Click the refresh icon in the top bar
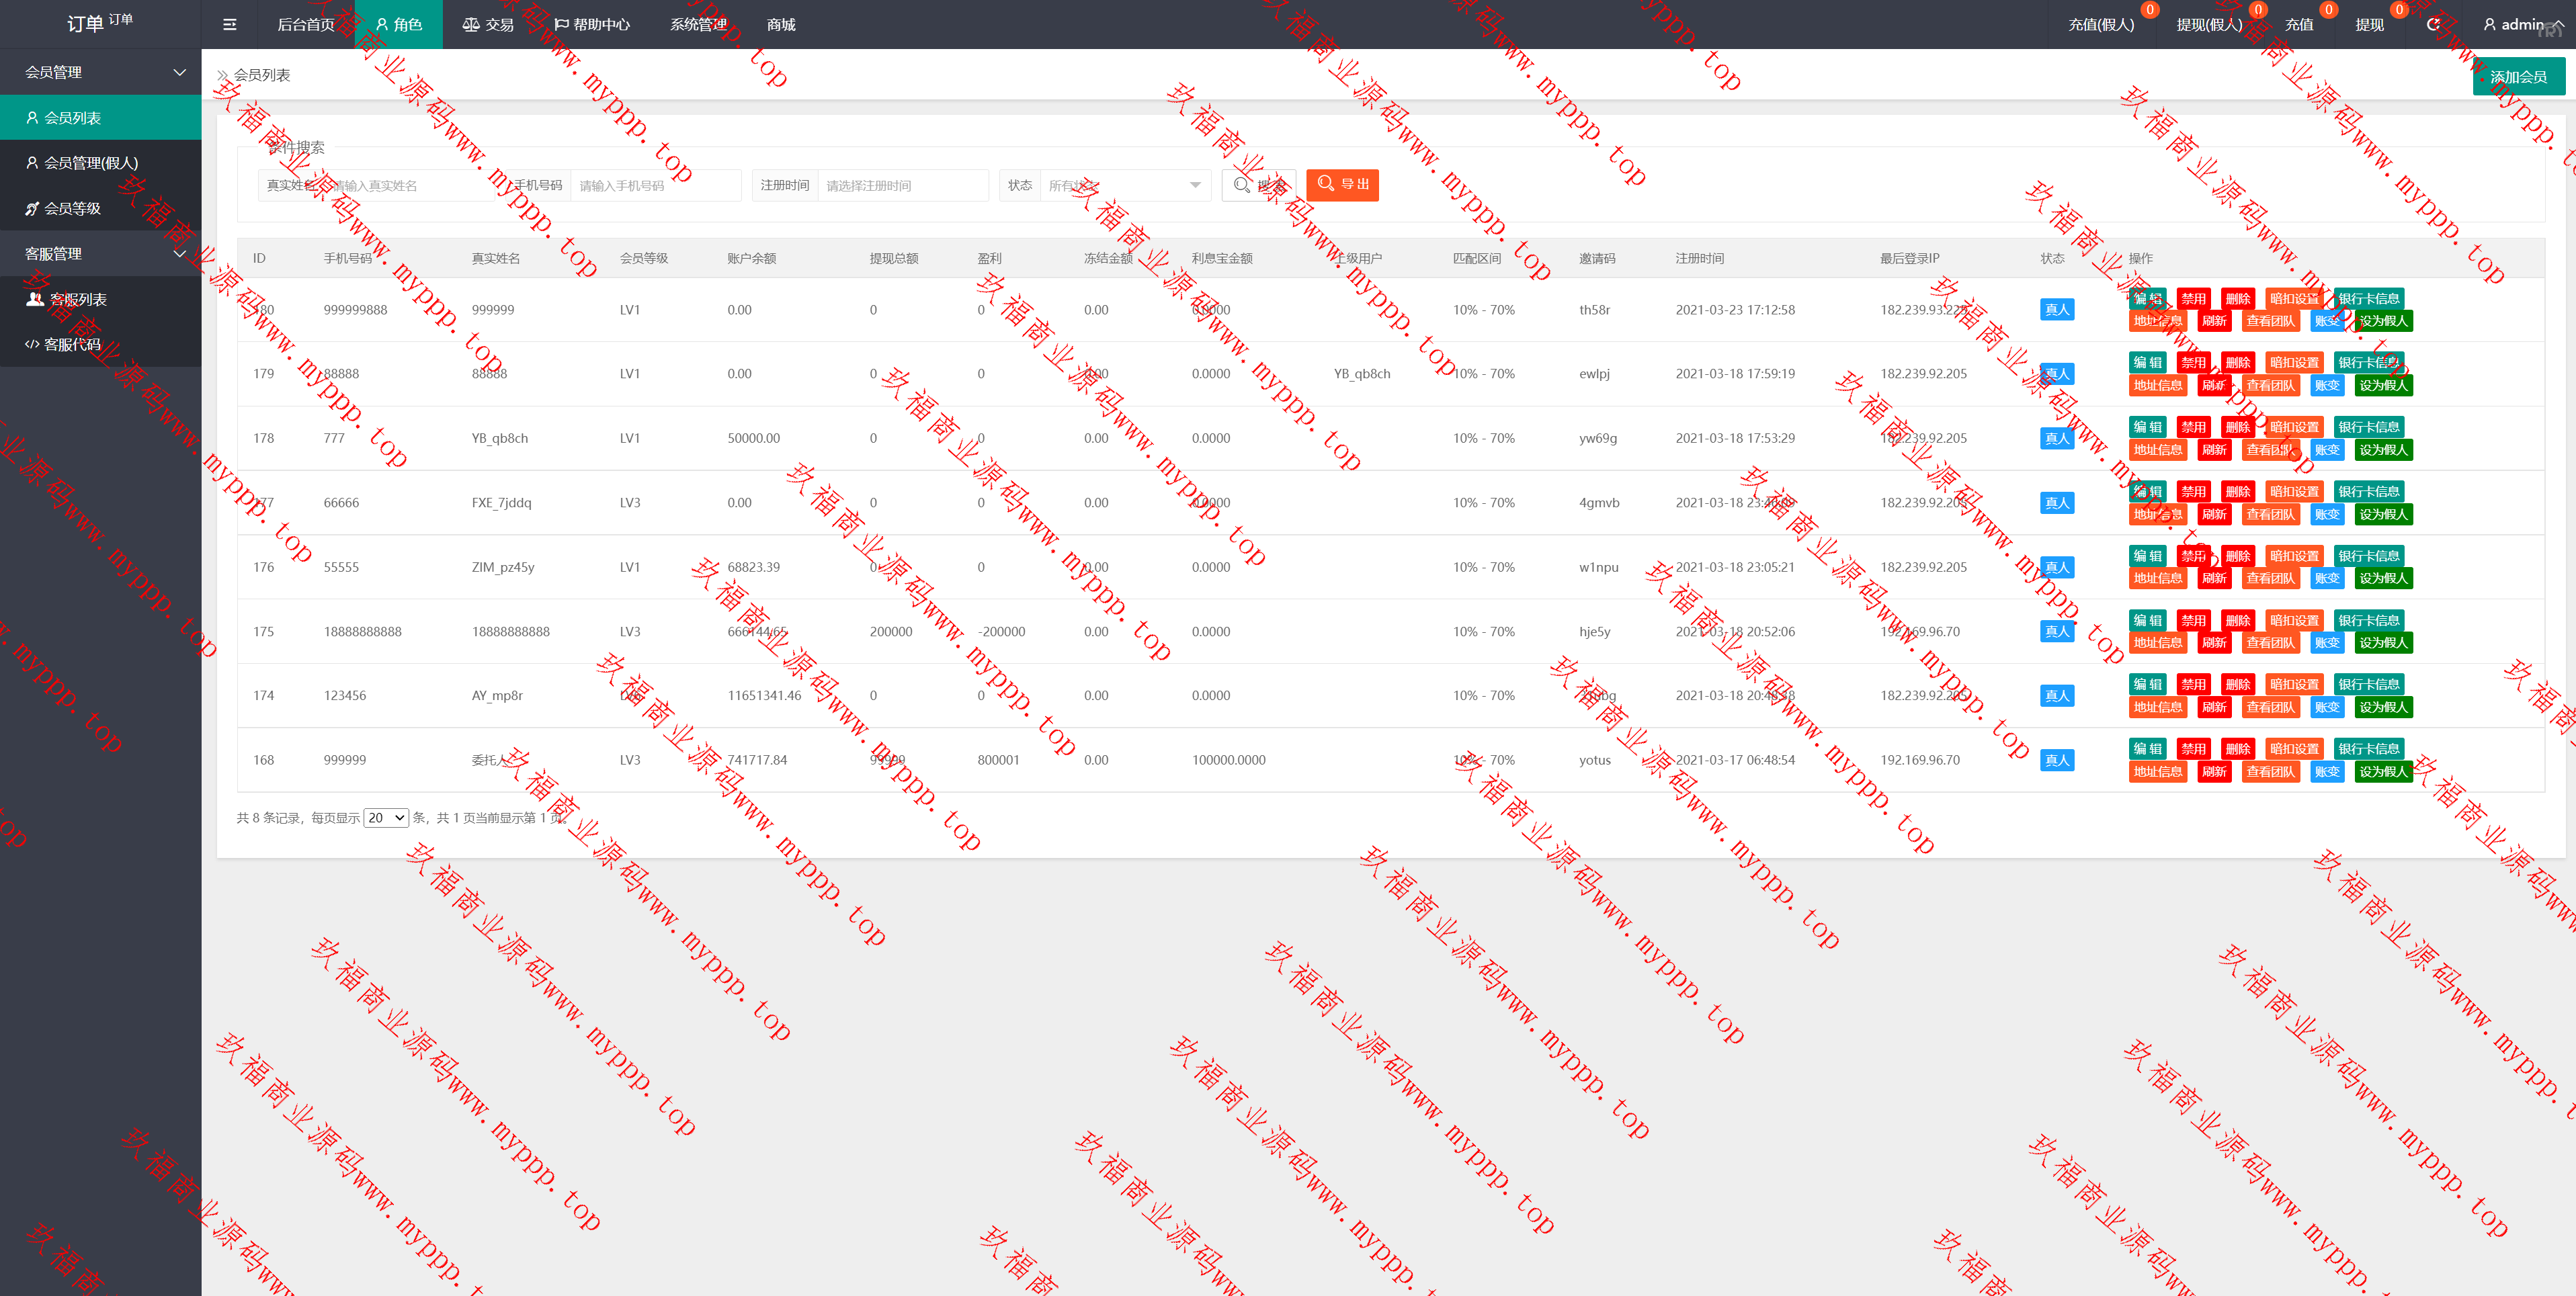The image size is (2576, 1296). [x=2433, y=25]
